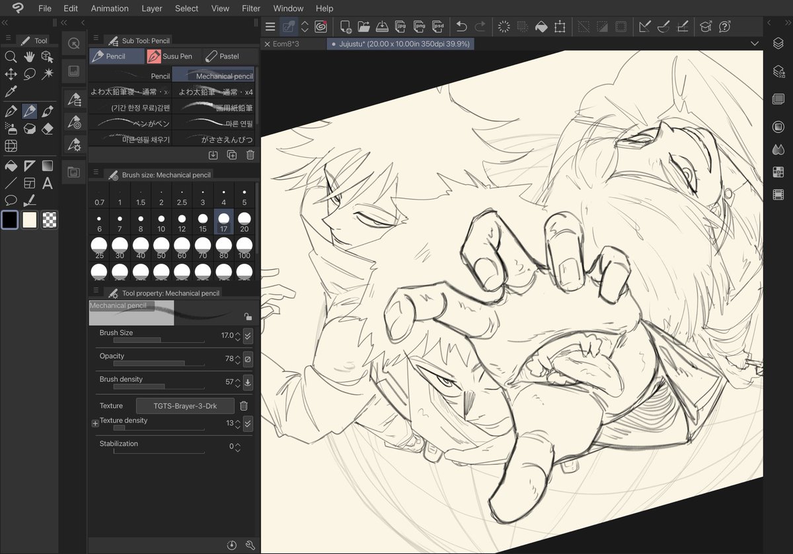793x554 pixels.
Task: Select the Airbrush tool
Action: [11, 128]
